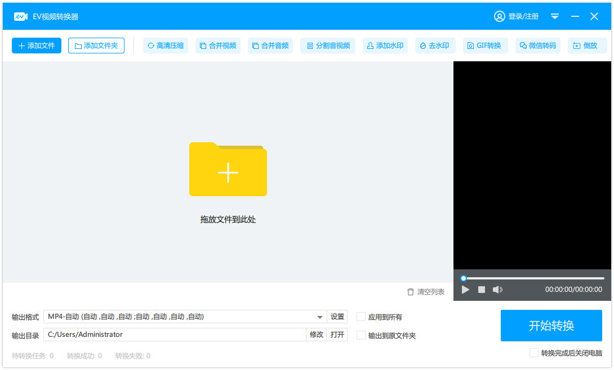
Task: Click the 登录/注册 login link
Action: click(517, 16)
